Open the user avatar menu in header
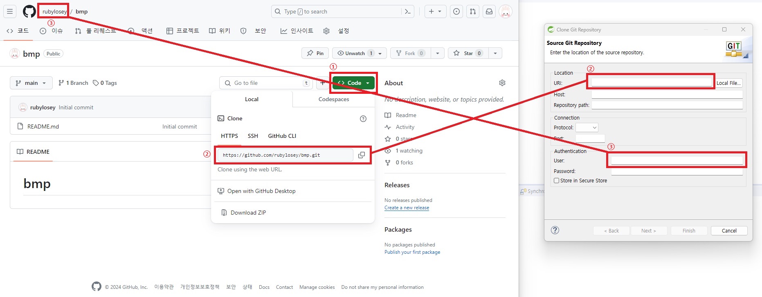 point(506,11)
